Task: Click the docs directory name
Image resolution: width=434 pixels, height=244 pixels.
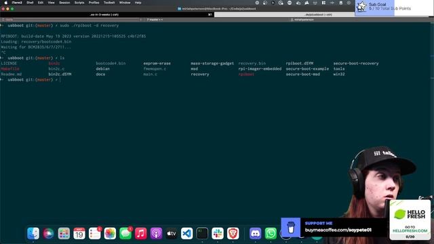Action: click(100, 74)
